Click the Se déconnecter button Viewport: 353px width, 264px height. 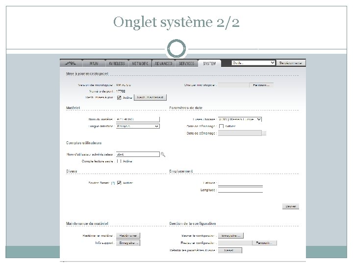click(291, 63)
